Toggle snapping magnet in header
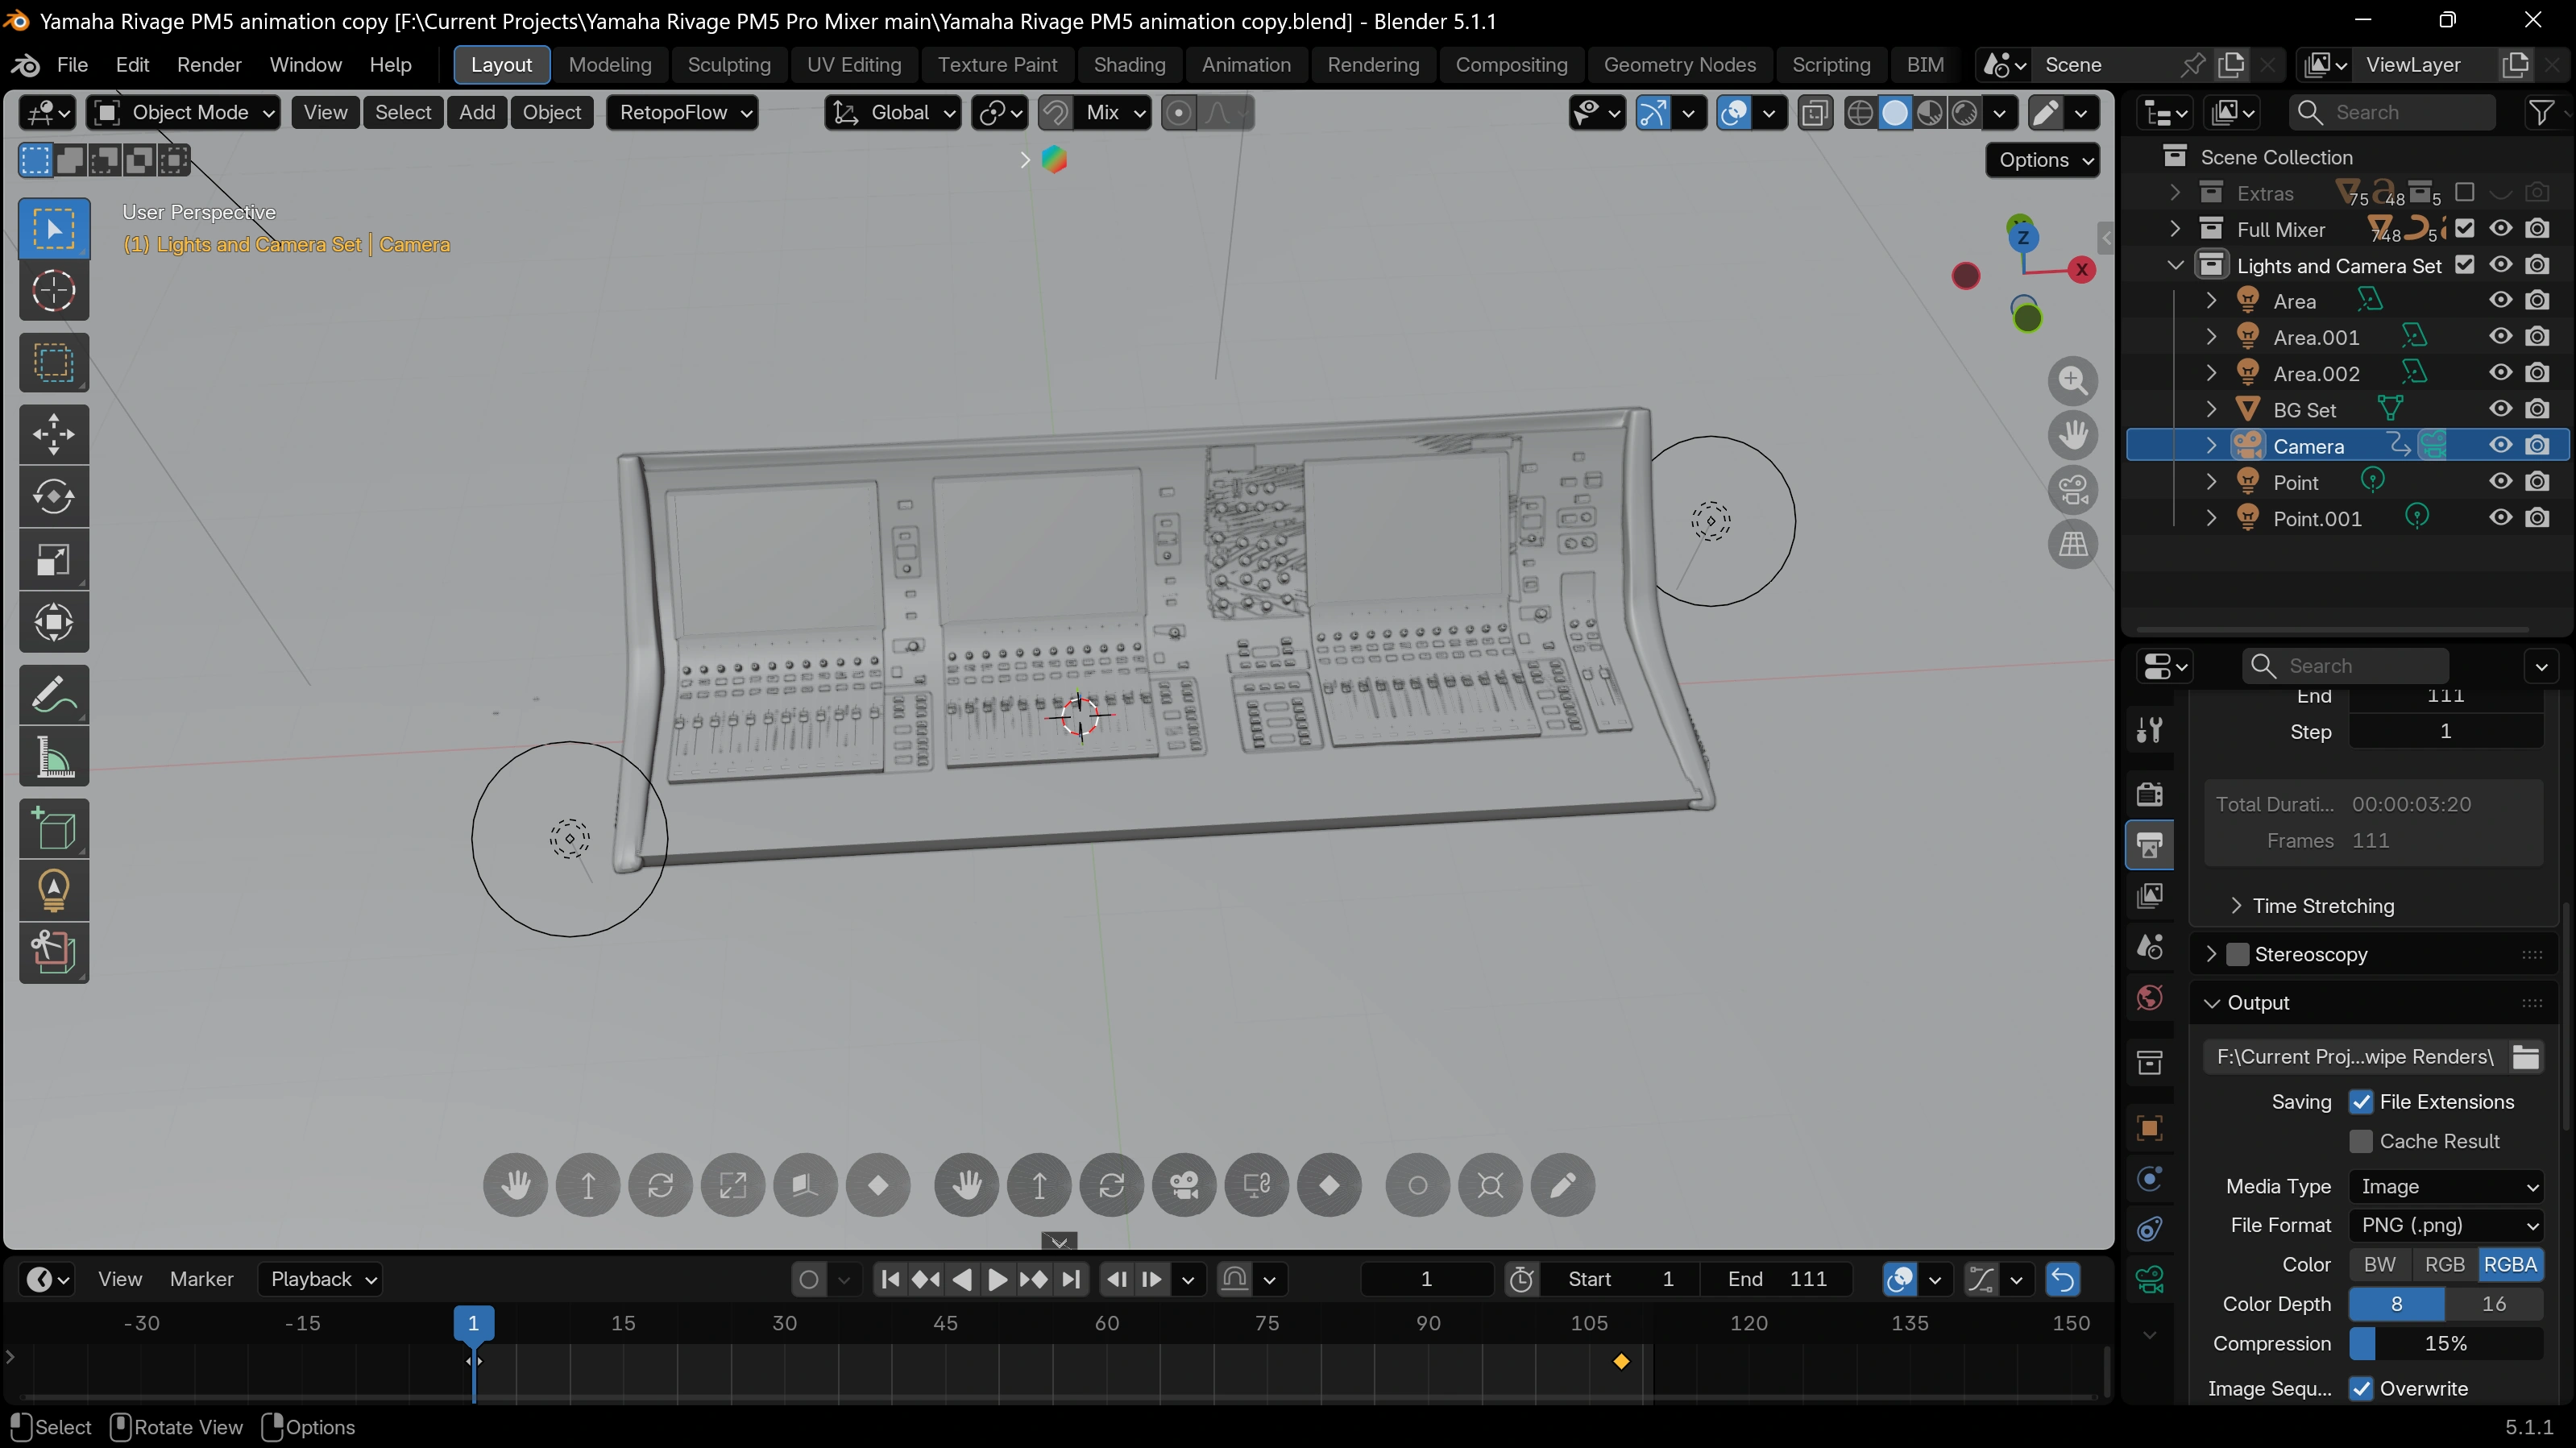Screen dimensions: 2576x1448 click(x=1054, y=113)
